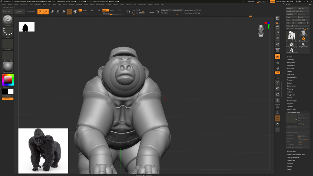Activate the Edit mode button
313x176 pixels.
(40, 12)
